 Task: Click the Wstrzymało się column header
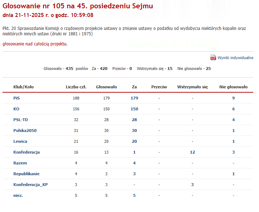tap(192, 87)
